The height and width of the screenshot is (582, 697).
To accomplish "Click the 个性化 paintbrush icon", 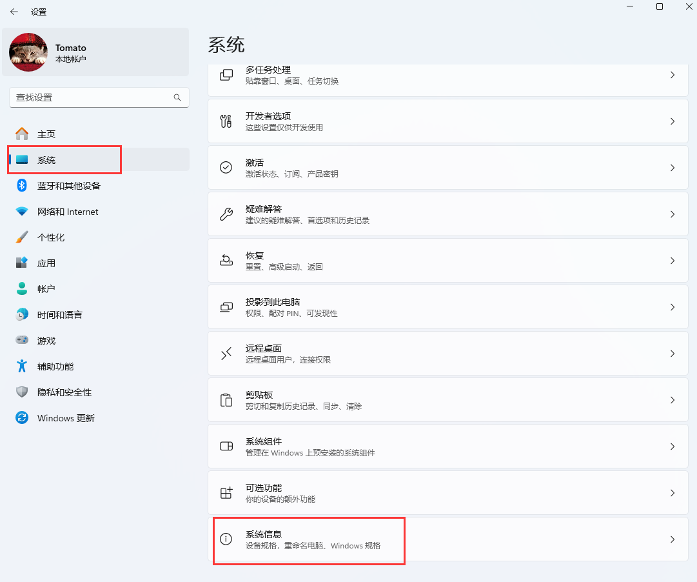I will [22, 237].
